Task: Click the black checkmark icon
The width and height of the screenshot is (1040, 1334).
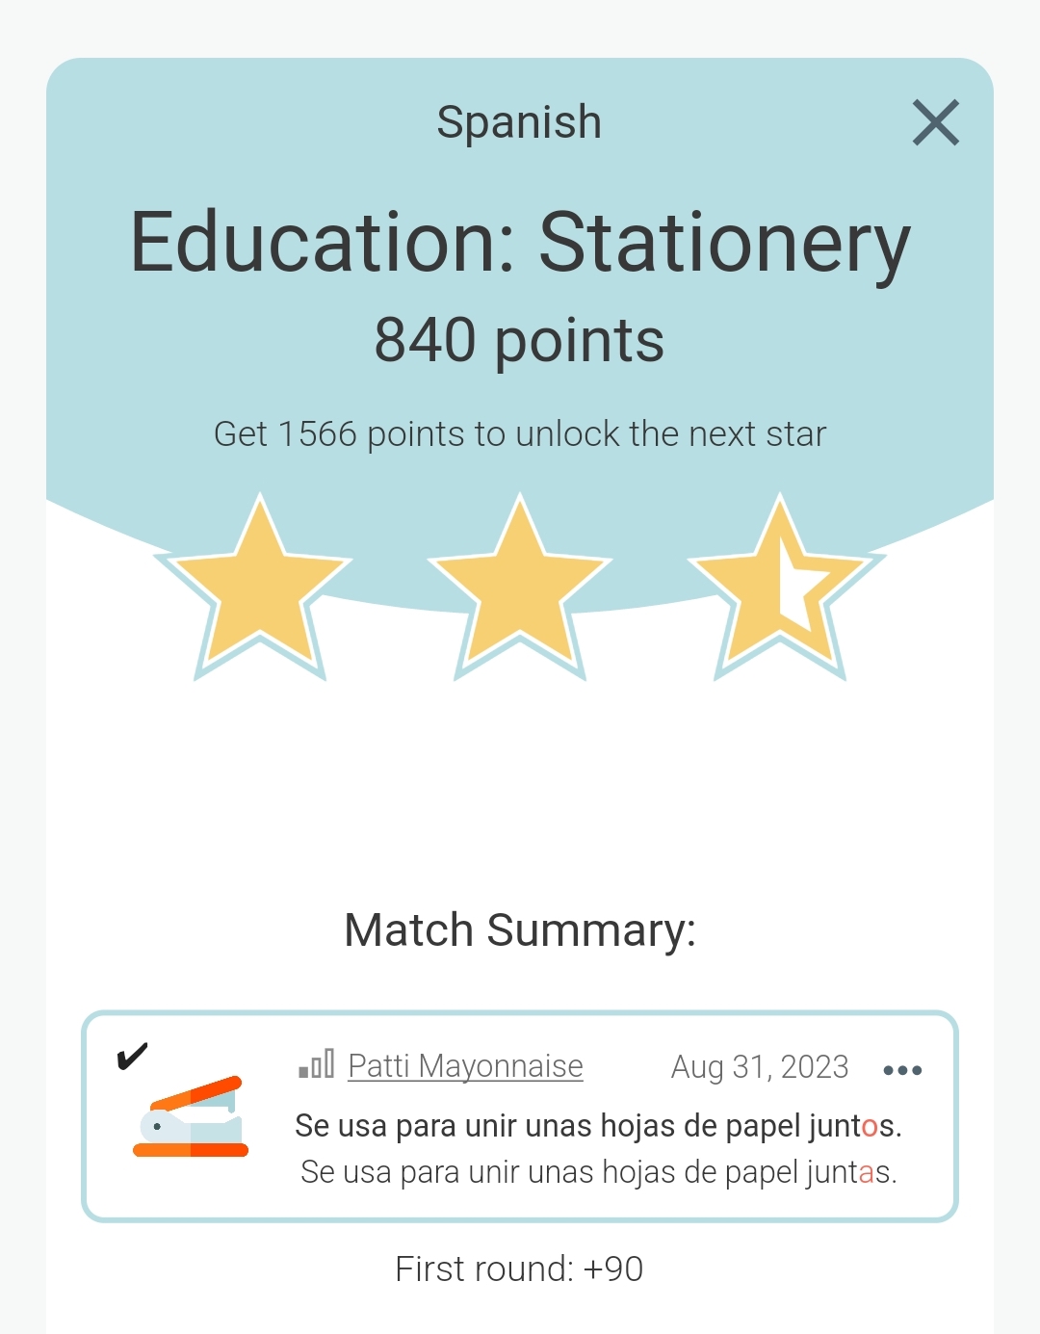Action: [132, 1057]
